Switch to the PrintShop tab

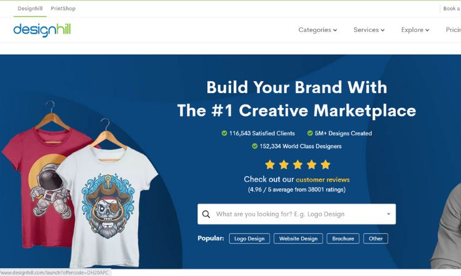(x=63, y=9)
